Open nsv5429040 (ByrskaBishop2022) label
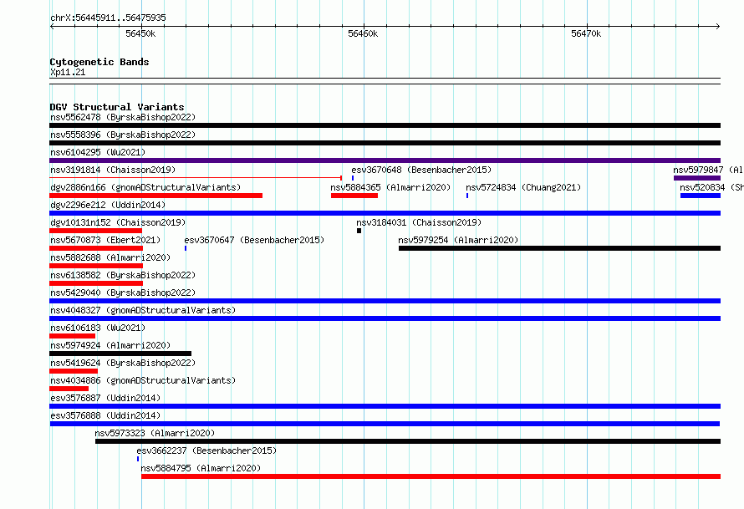 pos(123,293)
